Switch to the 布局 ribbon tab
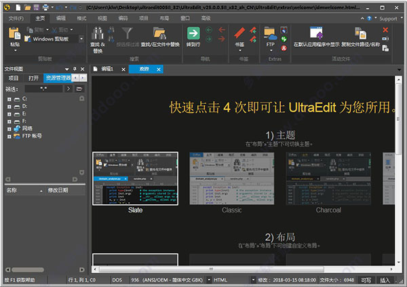Viewport: 407px width, 287px height. coord(164,18)
